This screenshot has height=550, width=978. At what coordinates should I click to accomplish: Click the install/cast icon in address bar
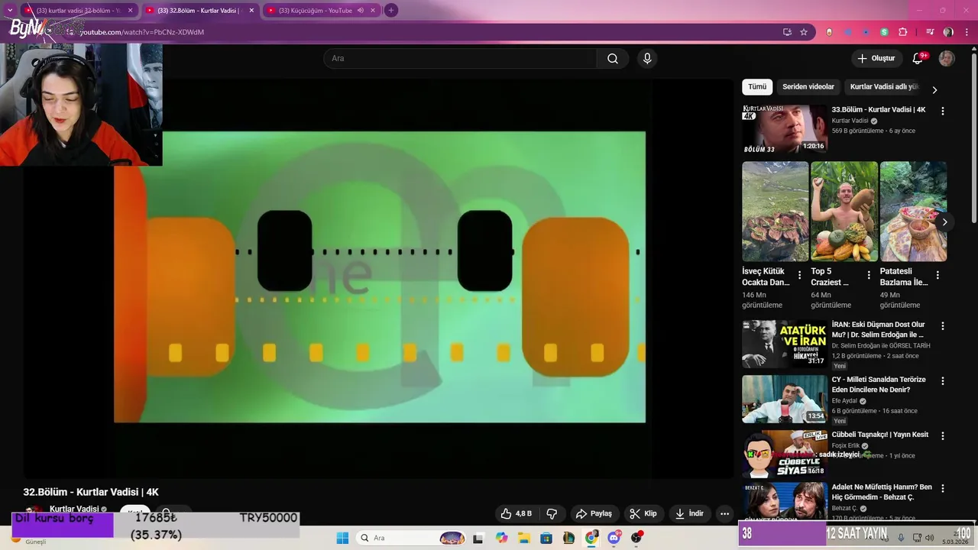point(787,32)
